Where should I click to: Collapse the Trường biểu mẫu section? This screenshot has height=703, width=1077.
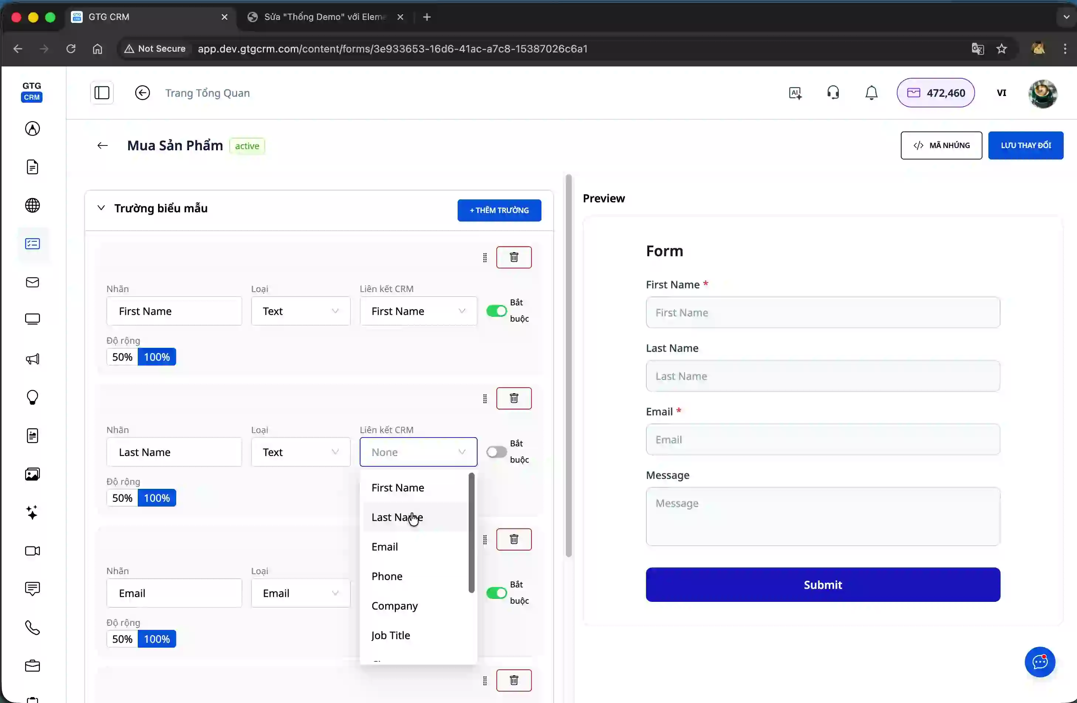101,208
